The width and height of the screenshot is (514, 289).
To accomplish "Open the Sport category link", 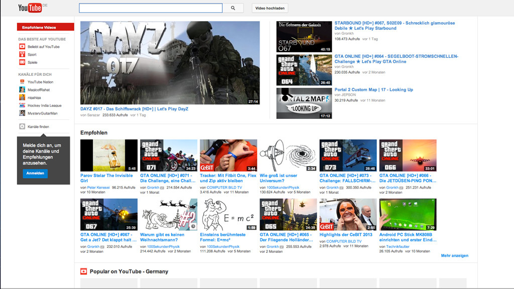I will pyautogui.click(x=32, y=55).
